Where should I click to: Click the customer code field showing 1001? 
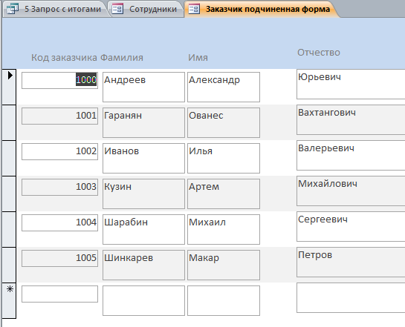[59, 116]
